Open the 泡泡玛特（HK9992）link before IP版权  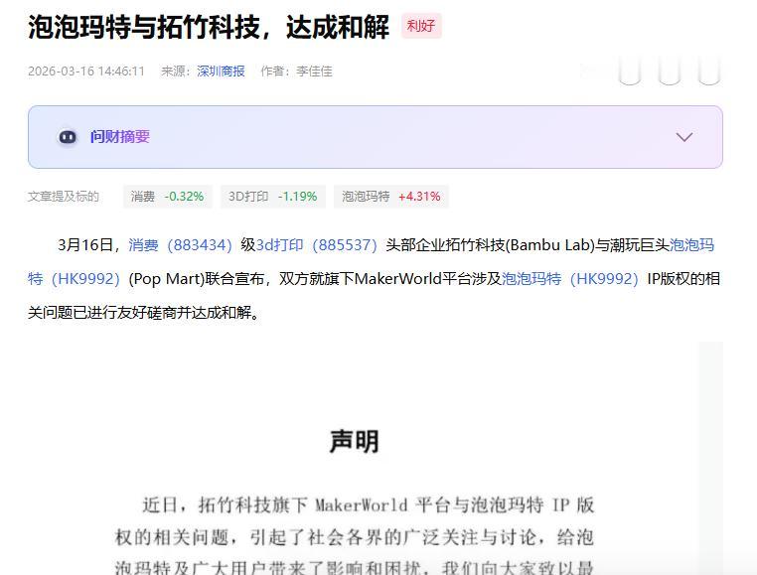(x=570, y=279)
